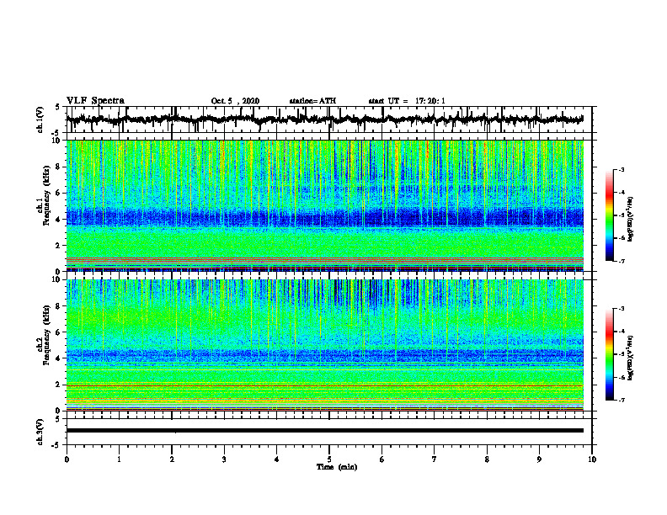This screenshot has width=667, height=515.
Task: Click time-axis tick label "5"
Action: click(x=329, y=459)
